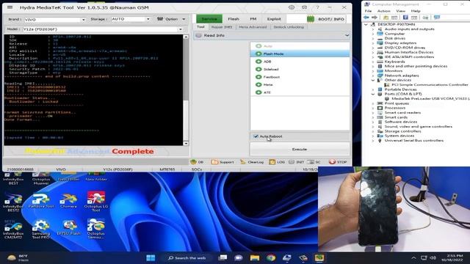The width and height of the screenshot is (470, 264).
Task: Click the green icon beside ATE
Action: click(x=258, y=92)
